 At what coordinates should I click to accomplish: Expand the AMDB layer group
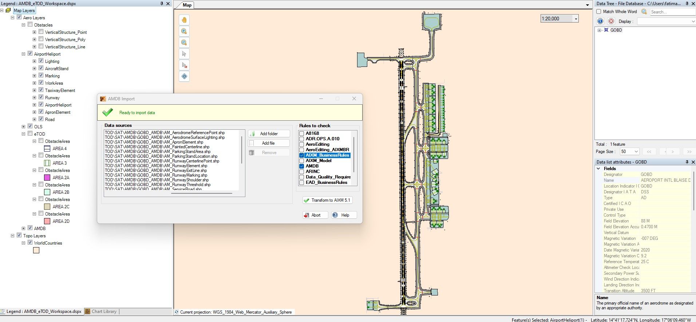23,229
